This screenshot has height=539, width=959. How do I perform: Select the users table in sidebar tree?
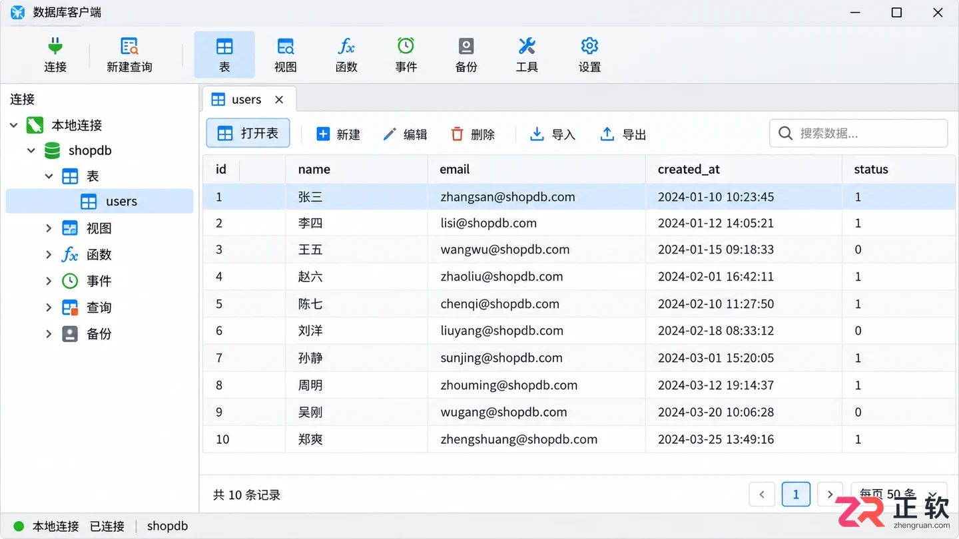point(99,202)
